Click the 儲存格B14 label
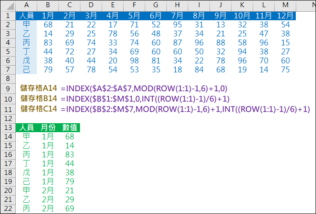Screen dimensions: 316x214 pos(39,98)
